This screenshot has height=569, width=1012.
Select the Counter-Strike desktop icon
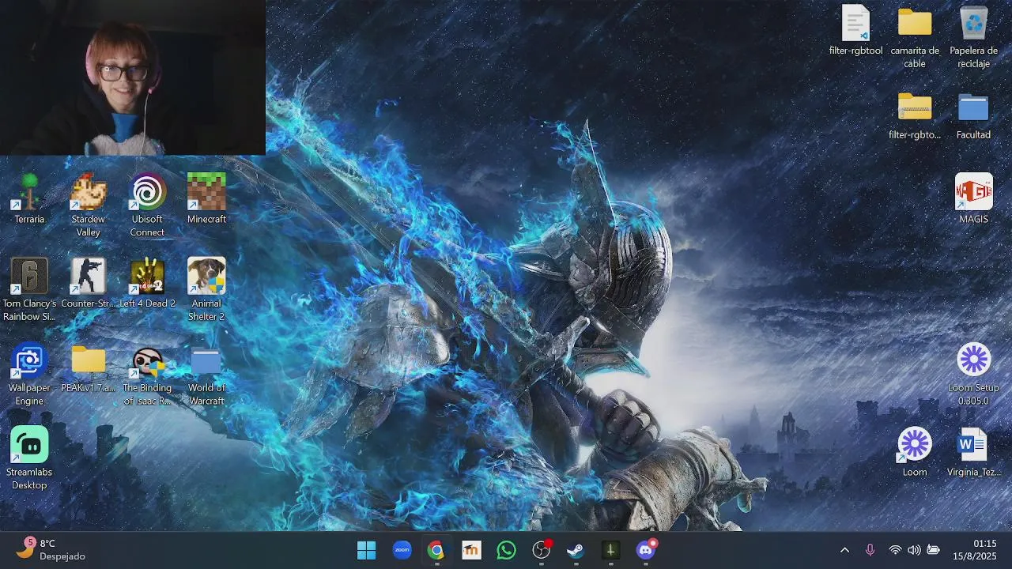click(89, 283)
